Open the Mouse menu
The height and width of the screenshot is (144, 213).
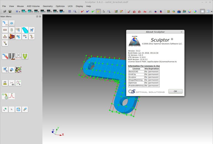pos(21,6)
